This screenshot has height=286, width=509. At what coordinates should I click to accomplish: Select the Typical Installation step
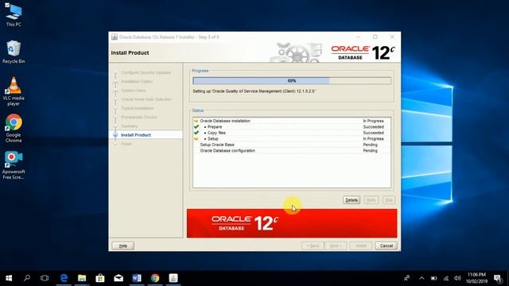click(x=138, y=108)
